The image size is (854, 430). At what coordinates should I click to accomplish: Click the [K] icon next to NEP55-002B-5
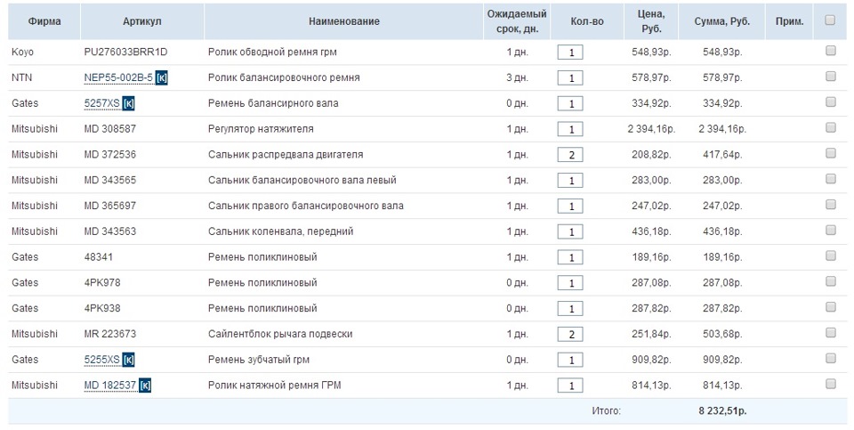pos(162,78)
